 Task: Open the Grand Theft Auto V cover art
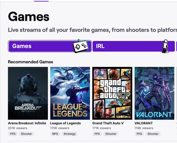pyautogui.click(x=112, y=93)
